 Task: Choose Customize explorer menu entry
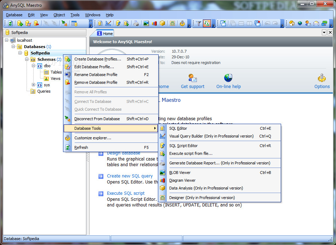(111, 138)
